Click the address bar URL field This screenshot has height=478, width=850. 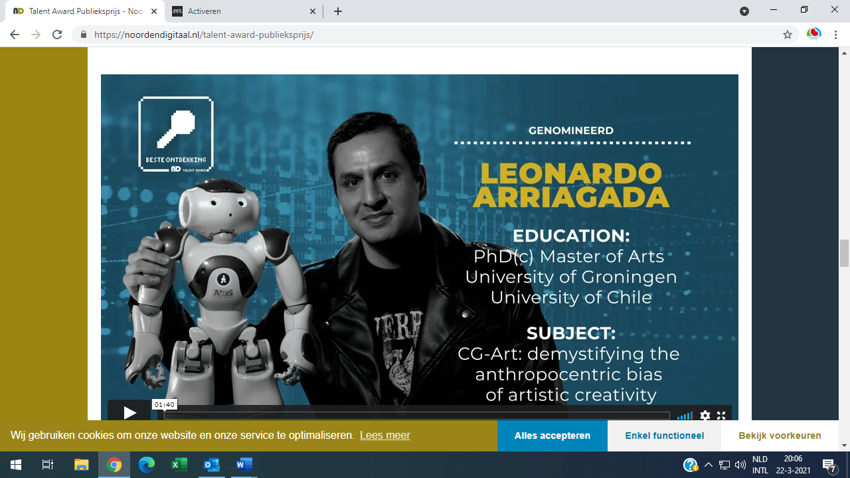click(x=425, y=35)
